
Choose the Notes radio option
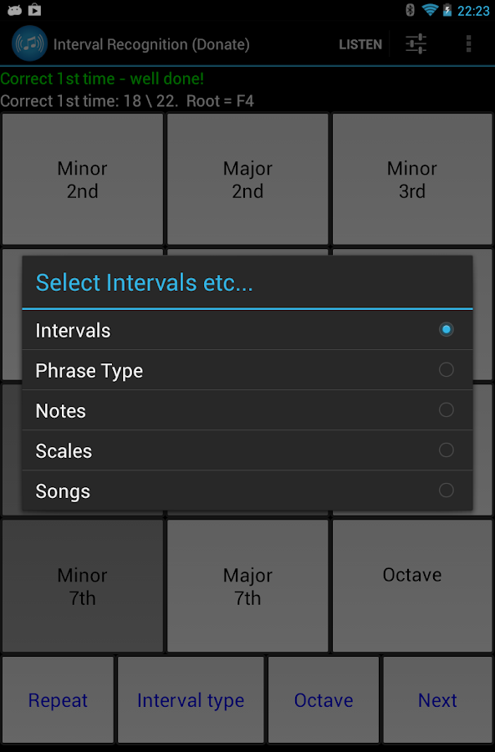[247, 410]
